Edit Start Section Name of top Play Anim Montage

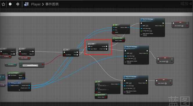click(x=145, y=35)
